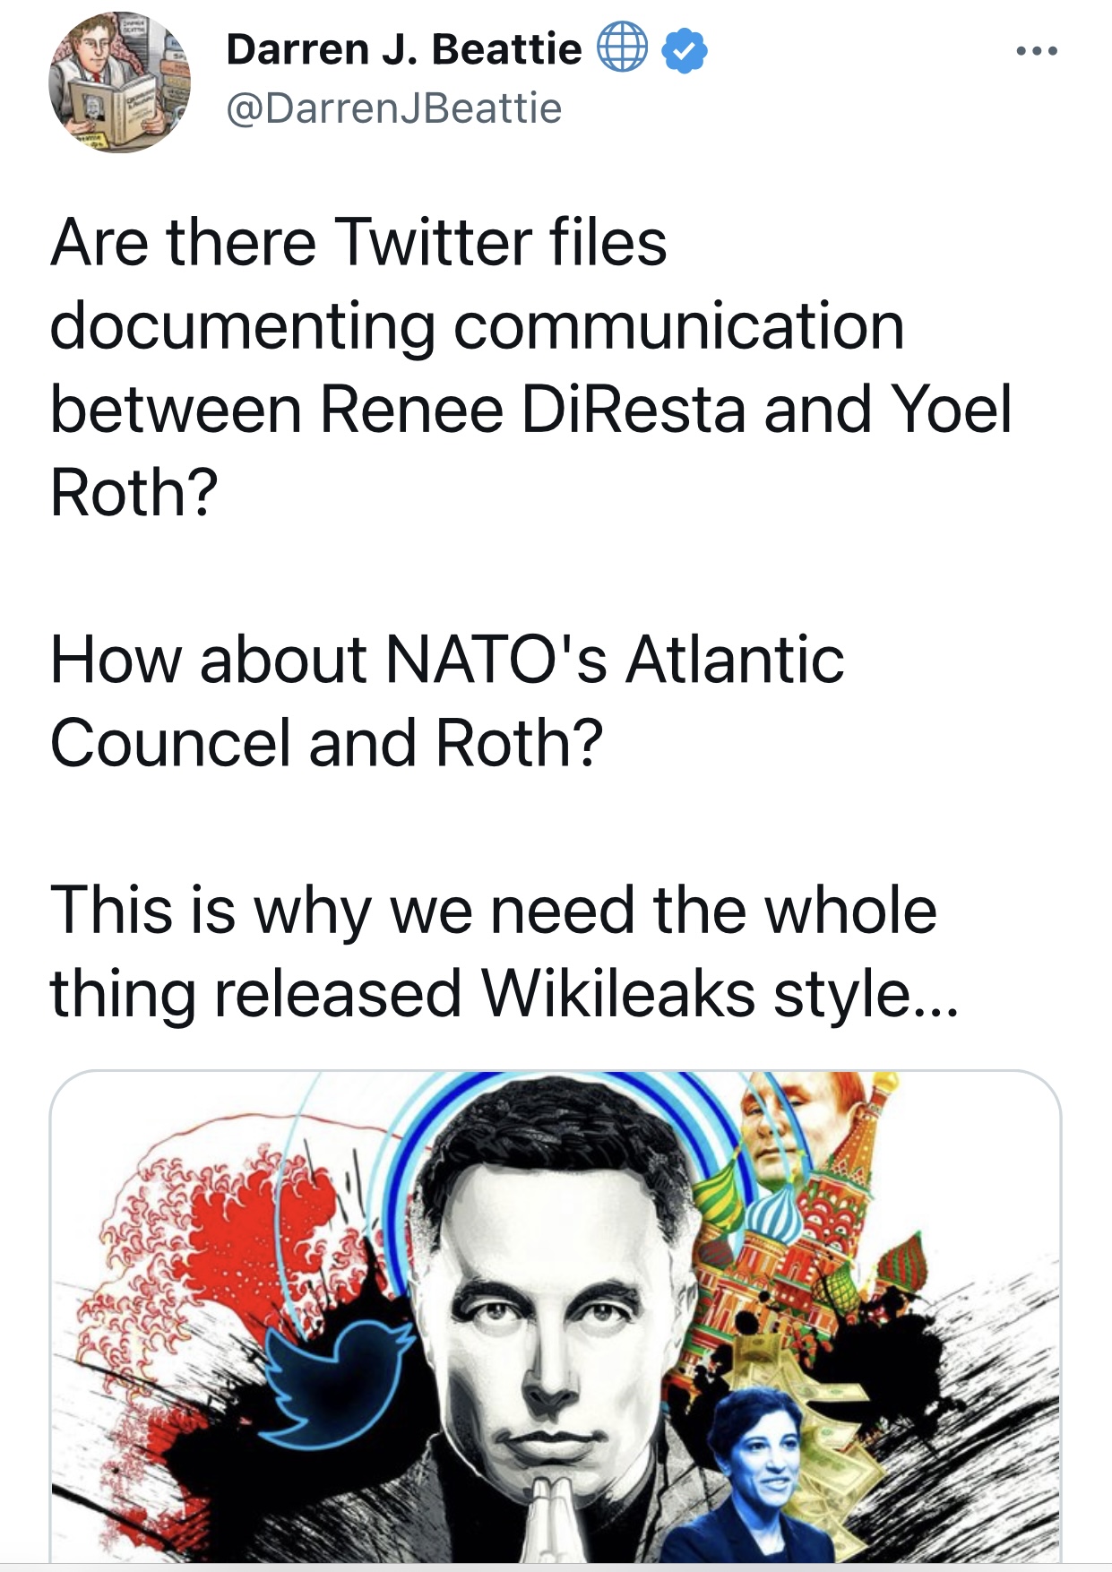Click the "Are there Twitter files" line
Screen dimensions: 1112x1572
point(358,243)
